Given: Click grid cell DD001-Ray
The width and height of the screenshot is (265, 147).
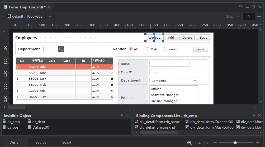Looking at the screenshot, I should (37, 97).
